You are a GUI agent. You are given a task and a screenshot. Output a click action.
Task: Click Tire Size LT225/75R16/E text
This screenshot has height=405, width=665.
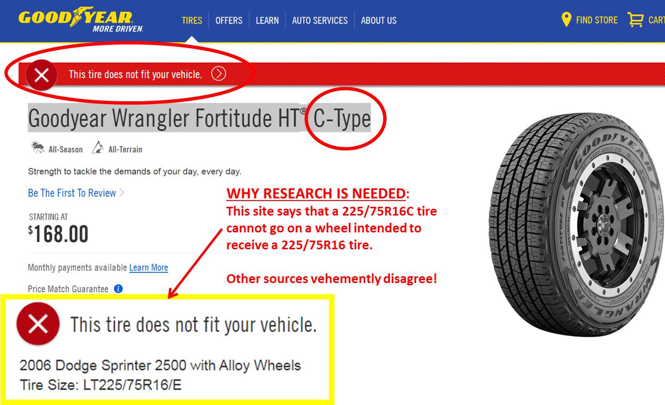101,385
